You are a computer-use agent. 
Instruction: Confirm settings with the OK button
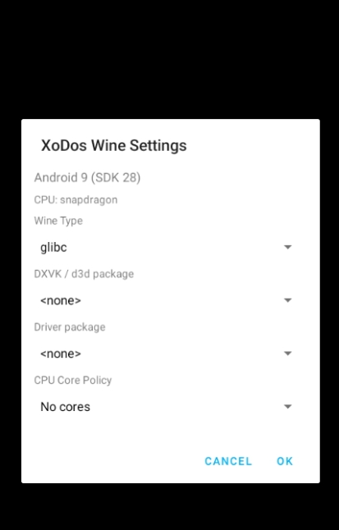[285, 461]
